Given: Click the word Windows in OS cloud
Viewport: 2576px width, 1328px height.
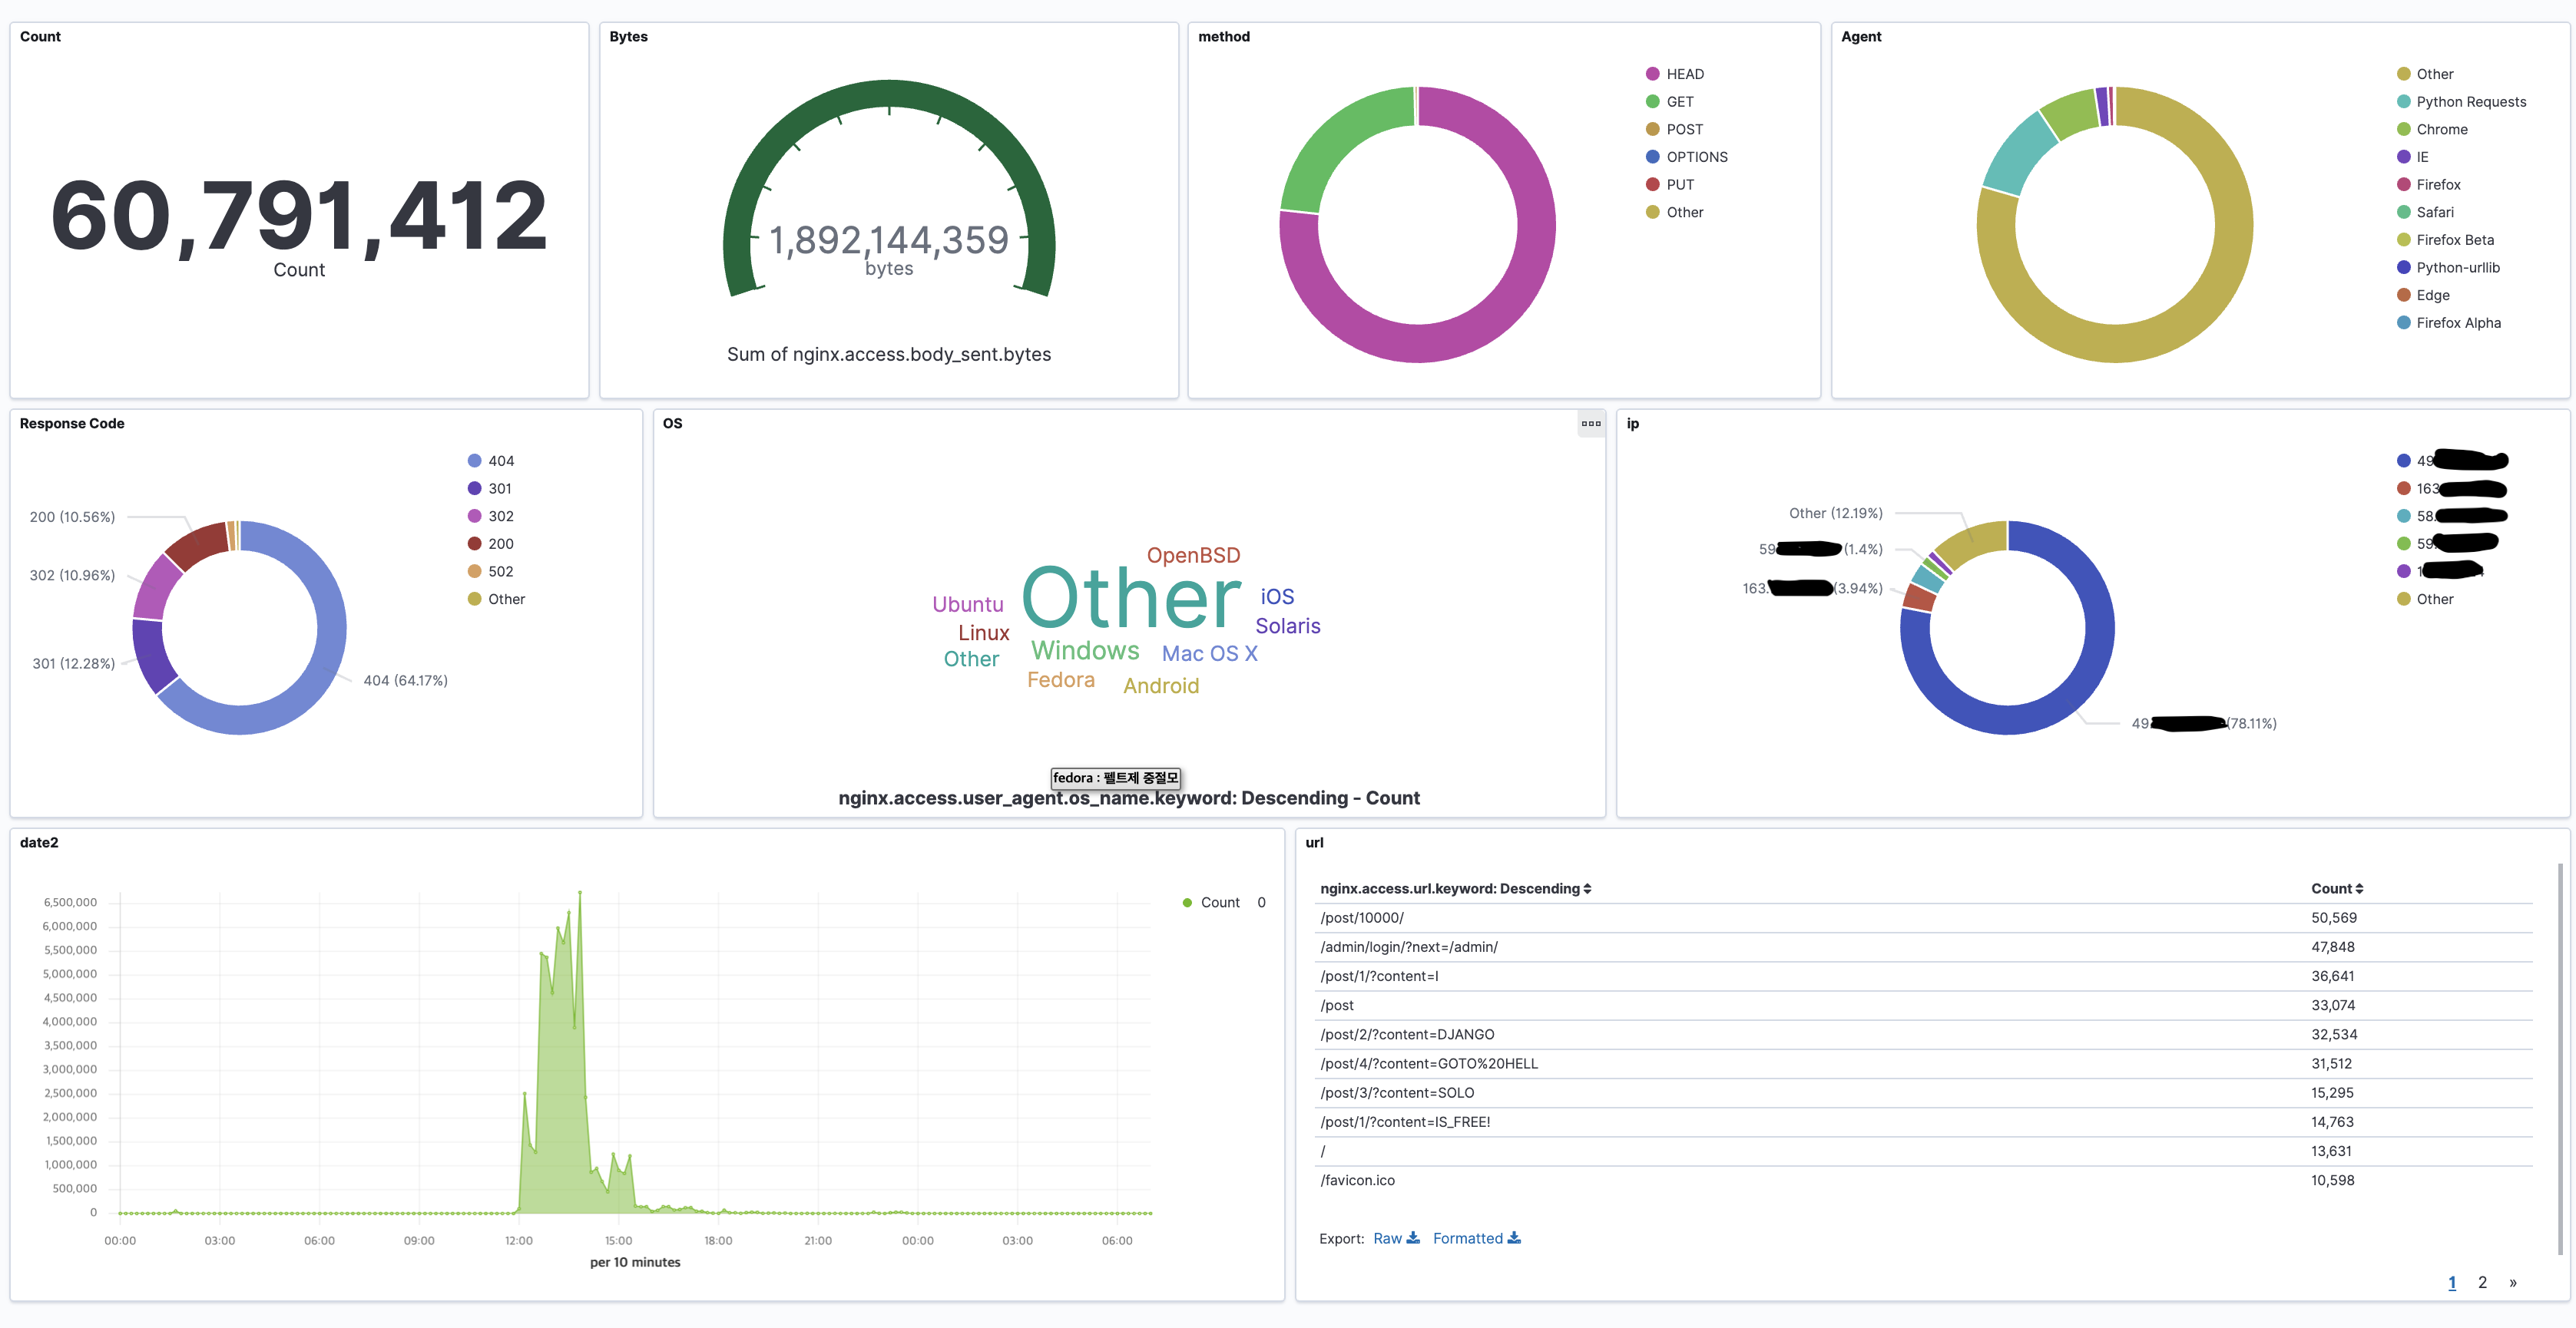Looking at the screenshot, I should (x=1085, y=650).
